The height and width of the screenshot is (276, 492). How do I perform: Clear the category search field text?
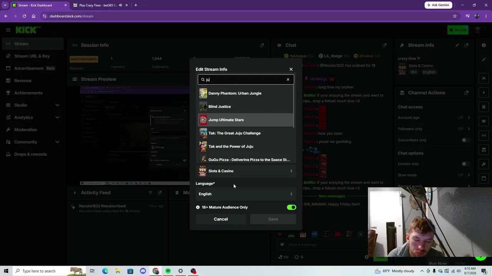288,80
